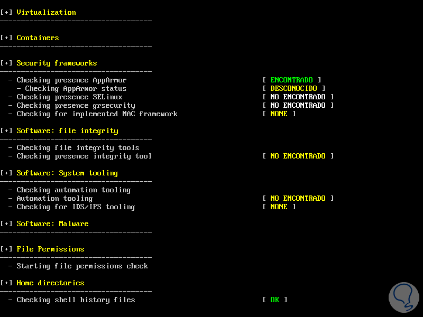Click the [+] marker beside Virtualization
This screenshot has width=423, height=317.
pos(6,12)
